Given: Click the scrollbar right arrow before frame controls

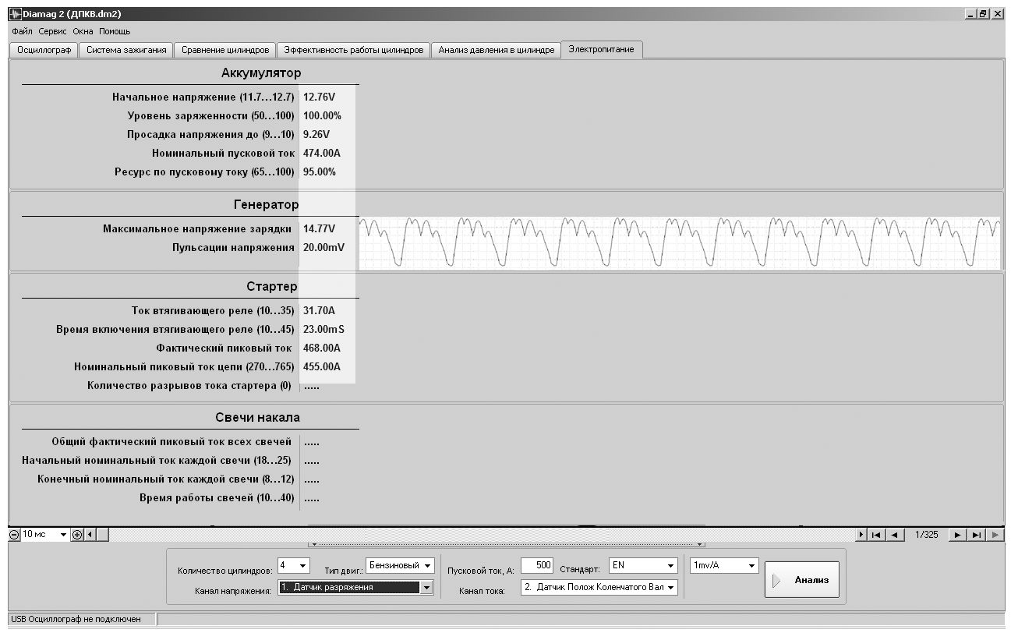Looking at the screenshot, I should (861, 535).
